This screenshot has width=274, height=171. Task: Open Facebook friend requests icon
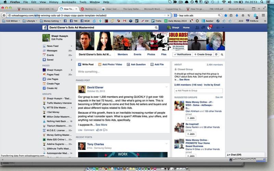pos(197,28)
